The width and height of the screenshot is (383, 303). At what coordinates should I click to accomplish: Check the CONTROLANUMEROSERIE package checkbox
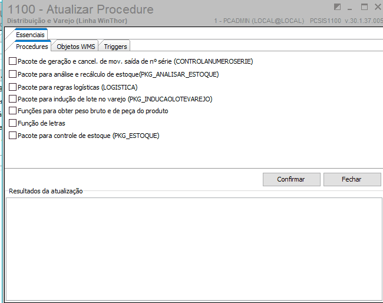(12, 61)
